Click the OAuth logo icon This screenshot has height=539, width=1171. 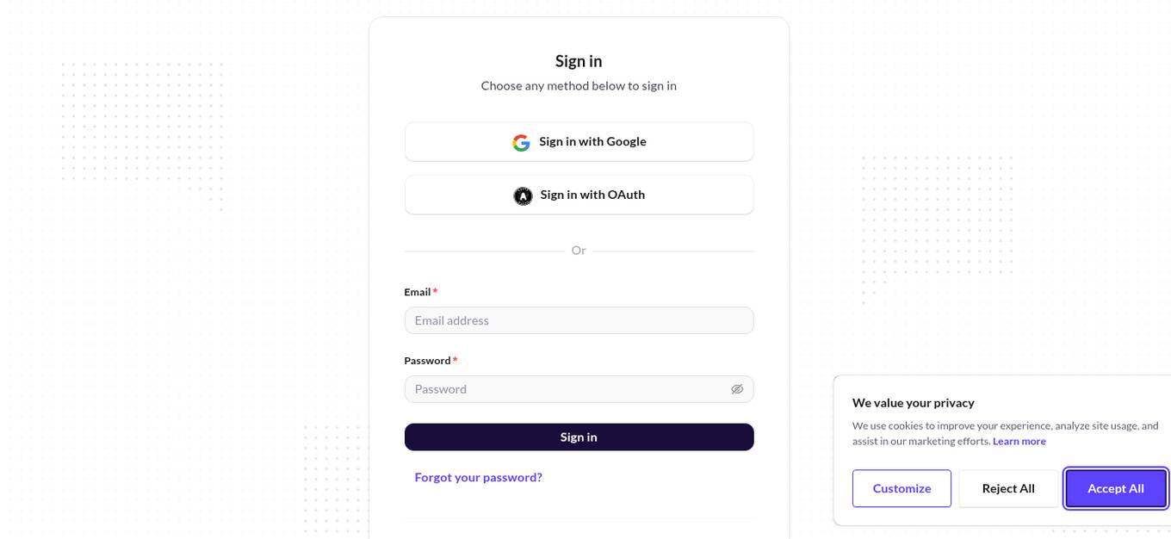click(x=523, y=195)
